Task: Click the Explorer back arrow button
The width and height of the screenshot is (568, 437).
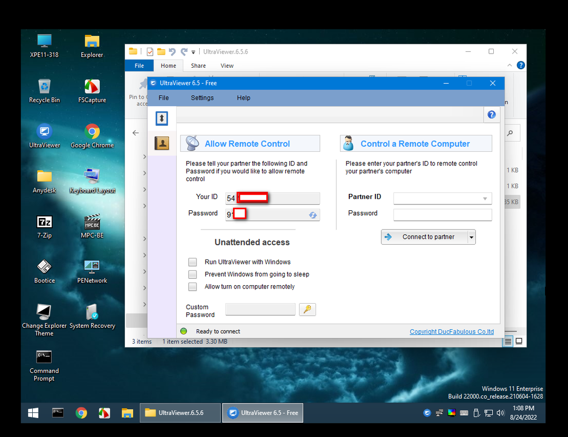Action: pyautogui.click(x=135, y=133)
